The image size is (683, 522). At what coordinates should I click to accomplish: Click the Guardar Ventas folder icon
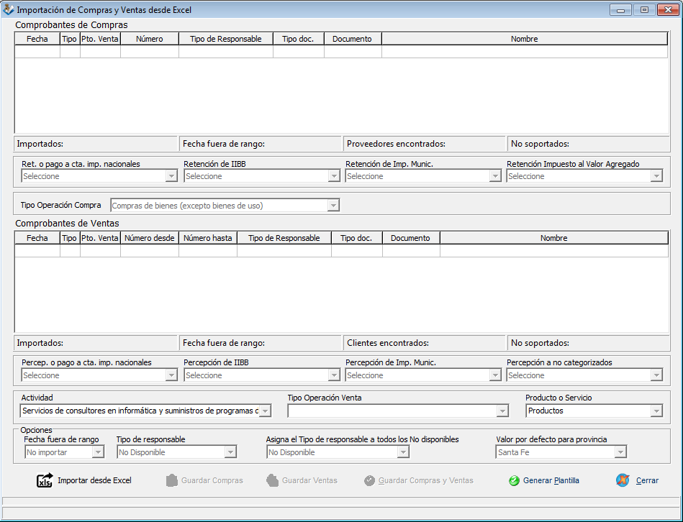coord(272,480)
